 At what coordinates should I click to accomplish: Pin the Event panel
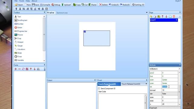(146, 80)
